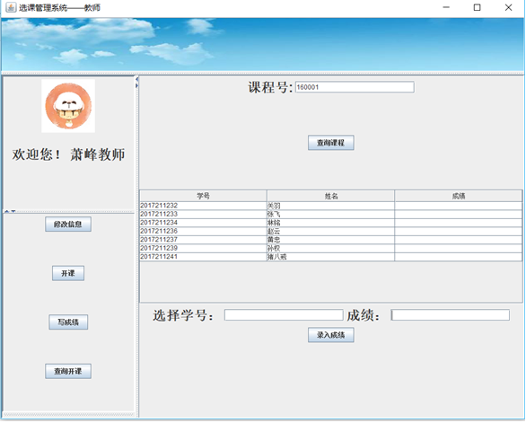
Task: Submit with the 录入成绩 button
Action: [x=330, y=335]
